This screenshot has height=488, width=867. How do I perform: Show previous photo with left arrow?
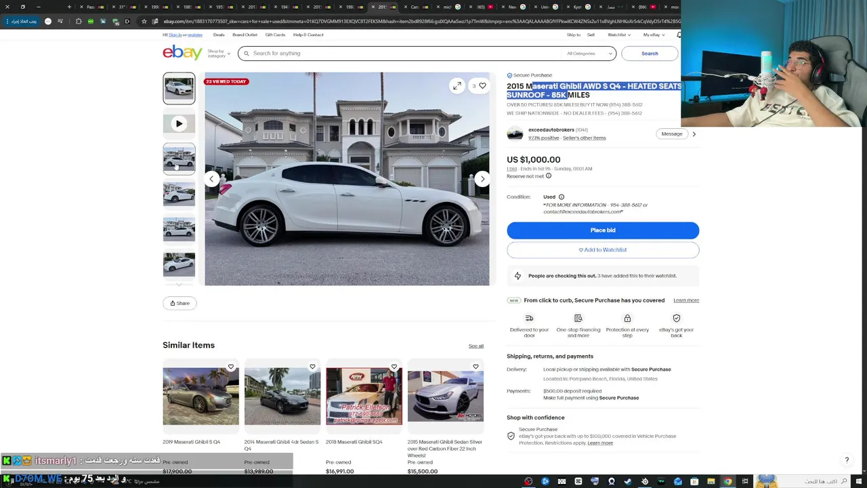click(211, 179)
